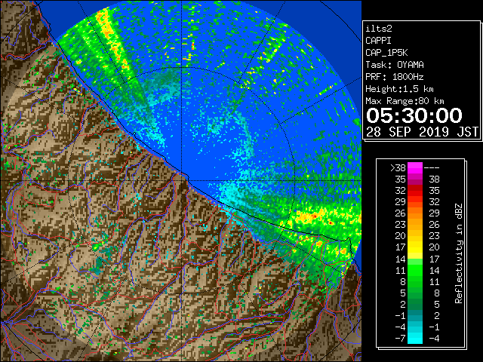Click the bright green 11 dBZ legend swatch
The image size is (483, 362).
[x=415, y=270]
